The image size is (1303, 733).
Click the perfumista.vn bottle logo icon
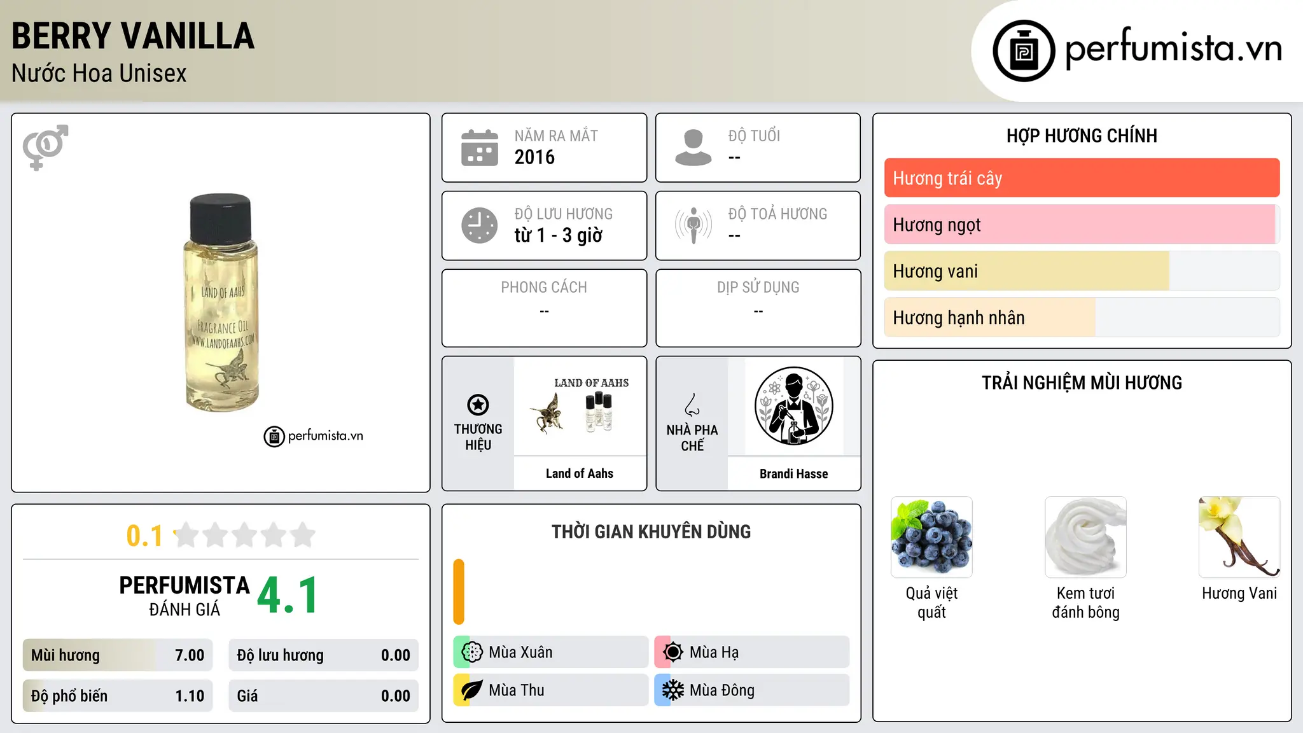coord(1024,51)
